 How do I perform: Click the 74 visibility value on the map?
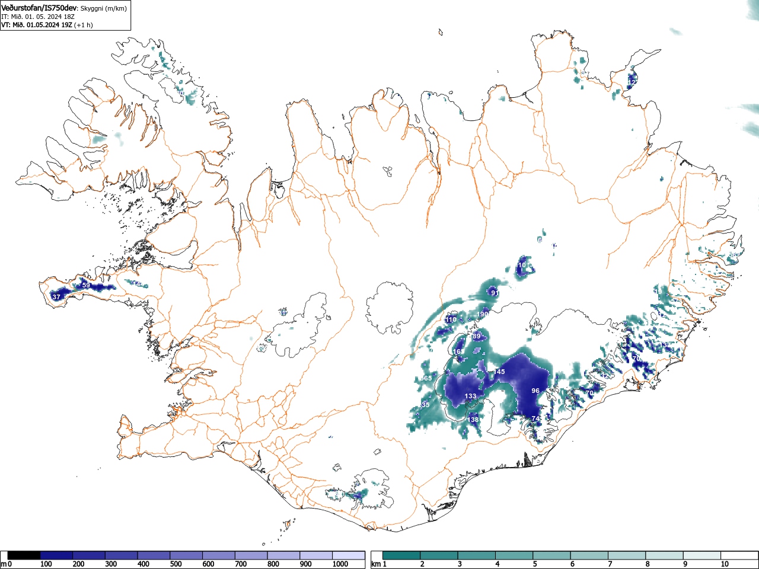[535, 418]
